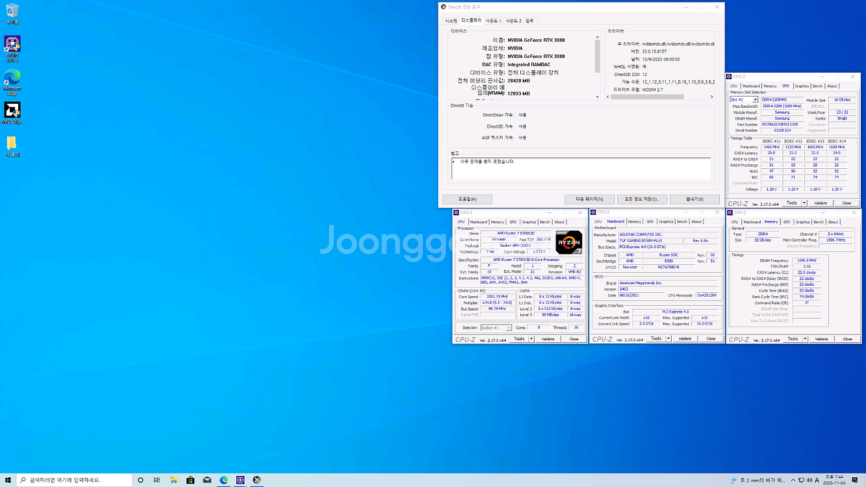Click the 다음 페이지(N) button
Viewport: 866px width, 487px height.
point(589,199)
